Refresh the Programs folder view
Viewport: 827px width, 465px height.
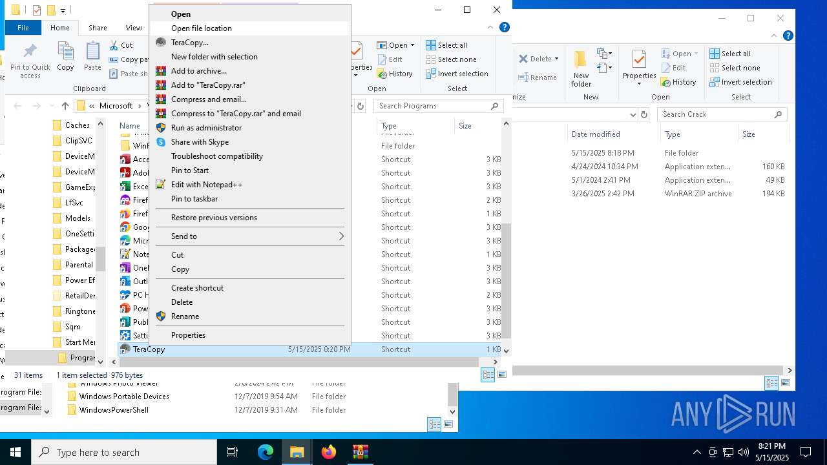click(361, 106)
